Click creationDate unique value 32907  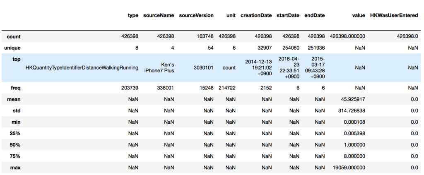(265, 48)
